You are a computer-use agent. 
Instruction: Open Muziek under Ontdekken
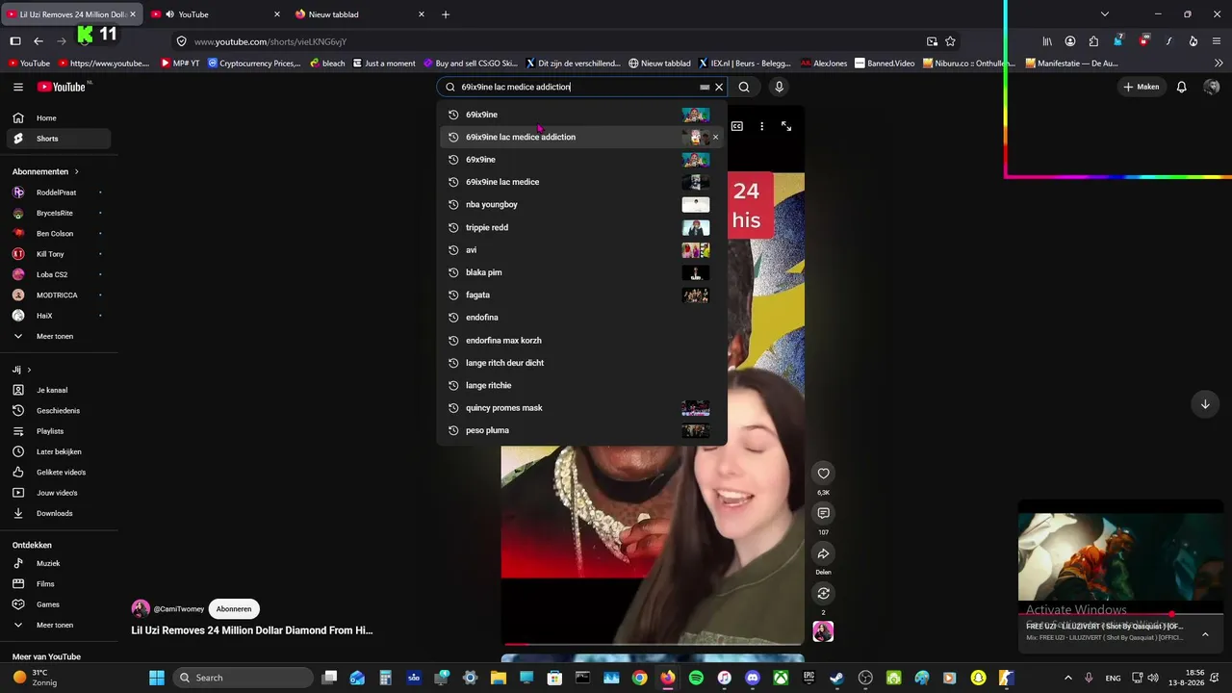tap(60, 563)
